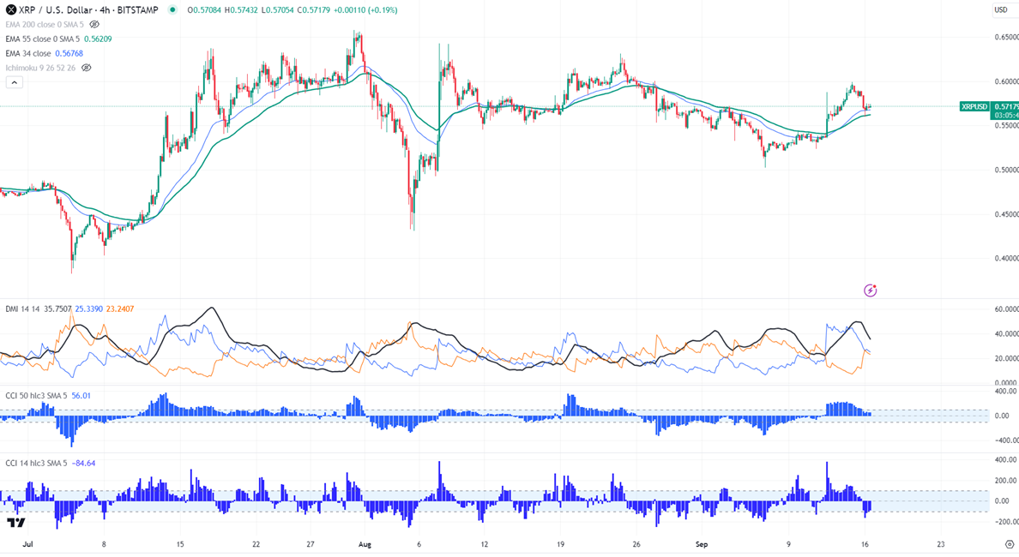Click the 0.4000 price axis label
Image resolution: width=1019 pixels, height=557 pixels.
1006,259
